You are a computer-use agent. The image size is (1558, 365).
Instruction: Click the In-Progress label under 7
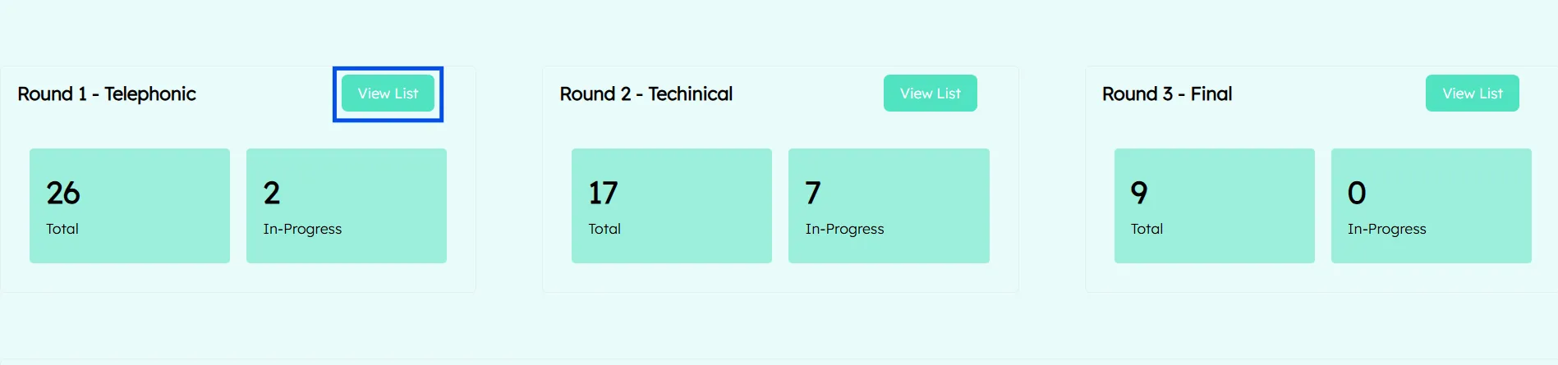coord(844,229)
